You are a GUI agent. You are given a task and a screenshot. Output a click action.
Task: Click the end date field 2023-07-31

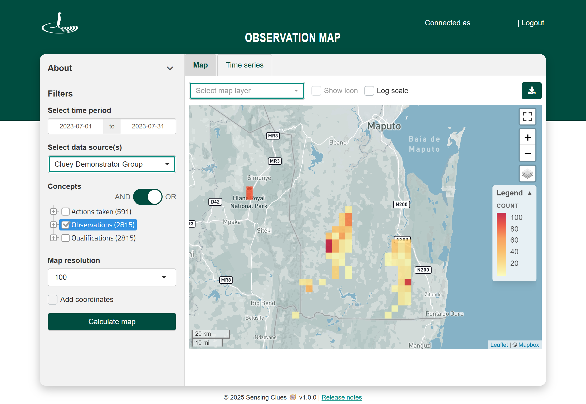click(x=148, y=126)
